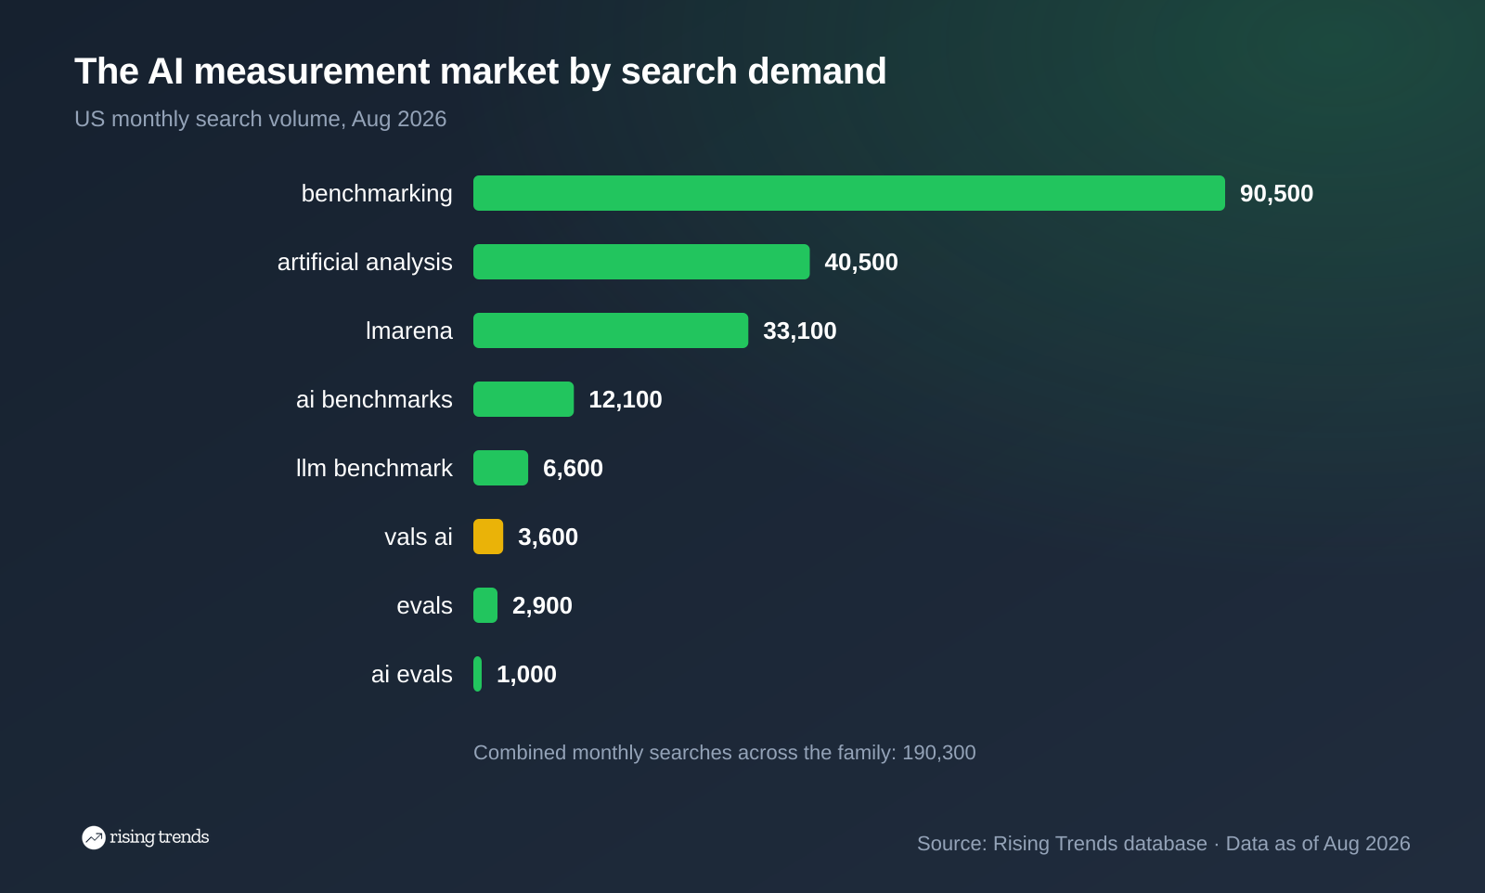Click the green llm benchmark bar

coord(500,468)
